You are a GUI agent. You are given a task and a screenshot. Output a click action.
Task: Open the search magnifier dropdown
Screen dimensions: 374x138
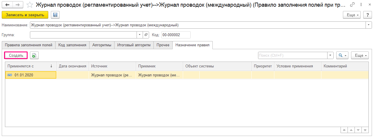[x=342, y=55]
